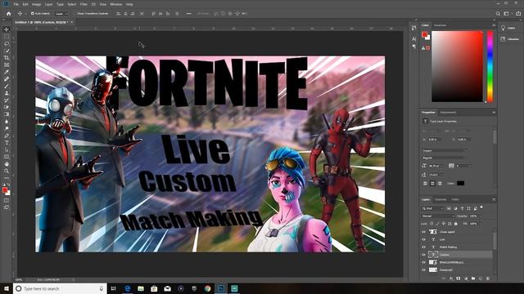
Task: Select the Hand tool
Action: 7,164
